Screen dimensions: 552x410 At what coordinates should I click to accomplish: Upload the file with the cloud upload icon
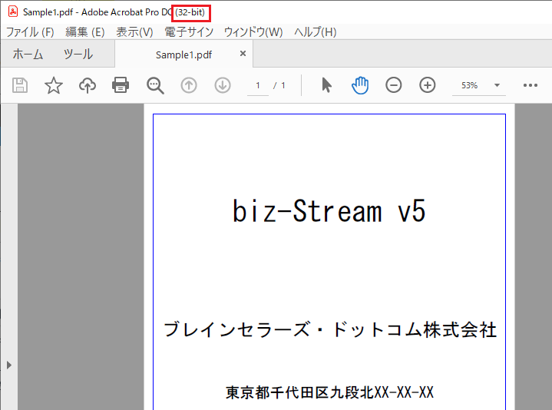(88, 85)
